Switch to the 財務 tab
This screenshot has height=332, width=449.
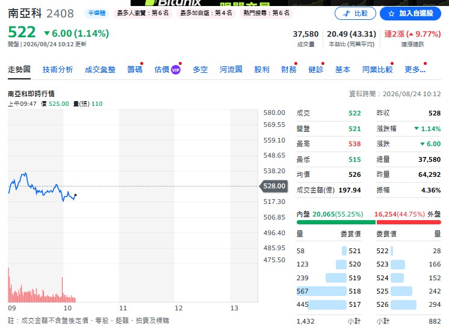[289, 70]
